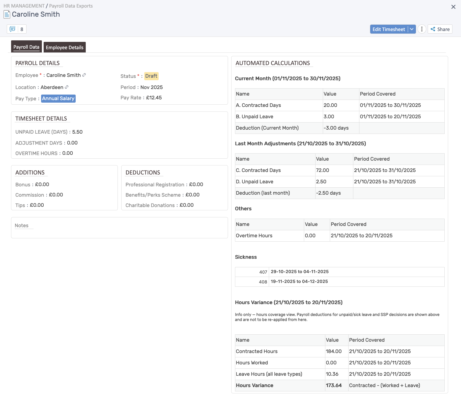This screenshot has width=461, height=406.
Task: Click the Notes section heading
Action: 22,225
